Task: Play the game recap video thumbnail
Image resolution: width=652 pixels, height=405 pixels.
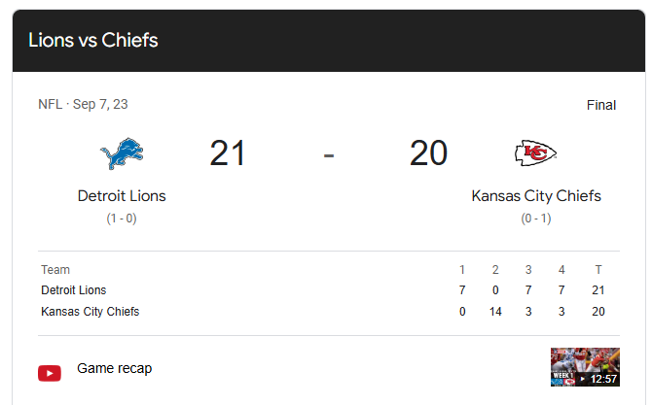Action: (x=584, y=368)
